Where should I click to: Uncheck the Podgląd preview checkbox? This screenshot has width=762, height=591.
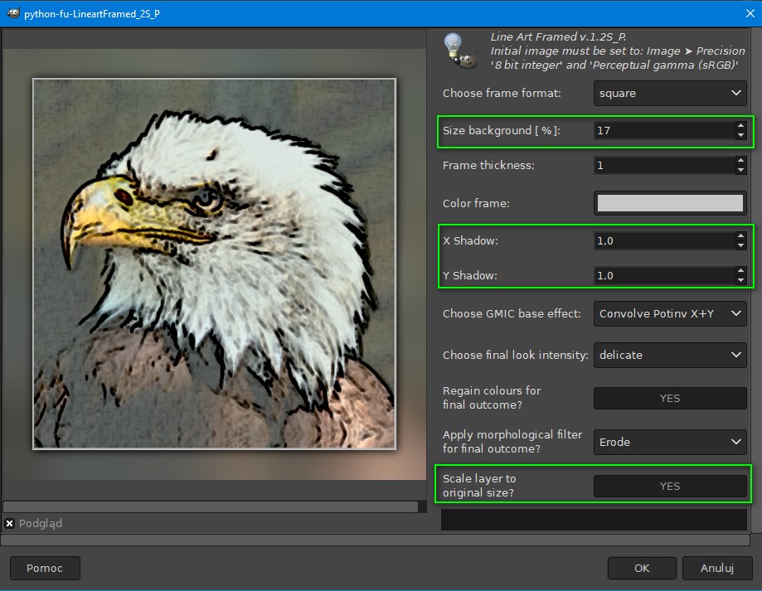[10, 523]
